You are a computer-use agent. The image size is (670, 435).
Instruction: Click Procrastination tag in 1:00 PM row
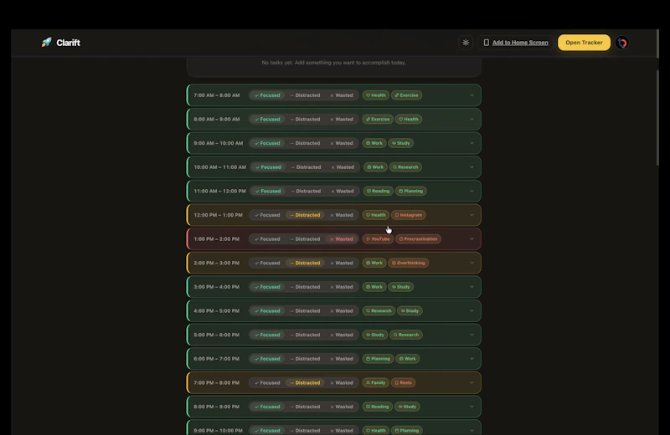click(x=418, y=239)
